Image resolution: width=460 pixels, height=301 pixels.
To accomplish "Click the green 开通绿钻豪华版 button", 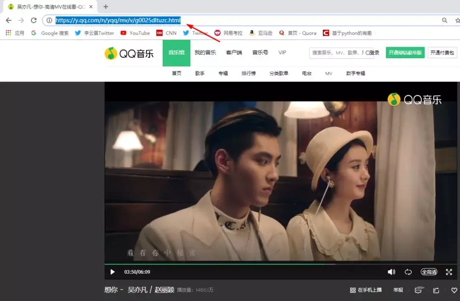I will [405, 53].
